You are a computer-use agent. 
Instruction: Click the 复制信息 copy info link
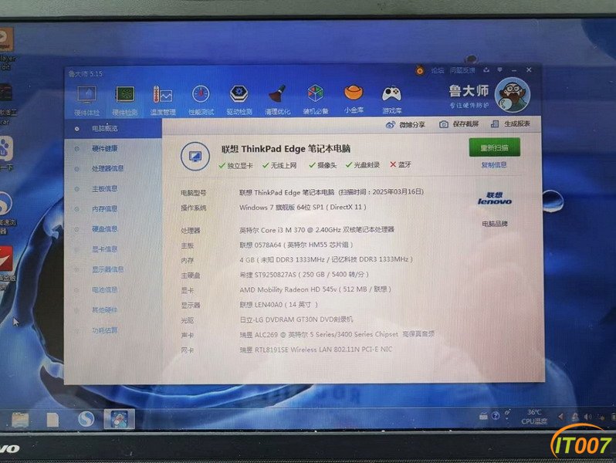(x=494, y=165)
